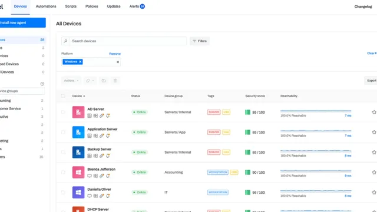Click the link icon under AD Server

click(x=102, y=116)
